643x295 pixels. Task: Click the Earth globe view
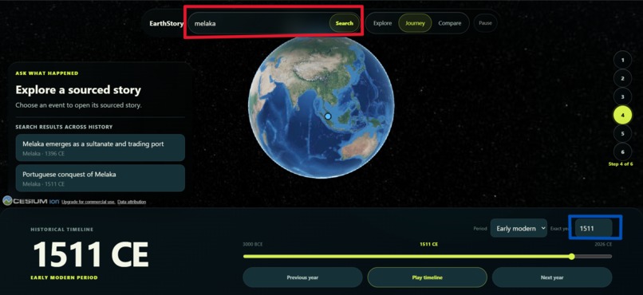click(321, 107)
